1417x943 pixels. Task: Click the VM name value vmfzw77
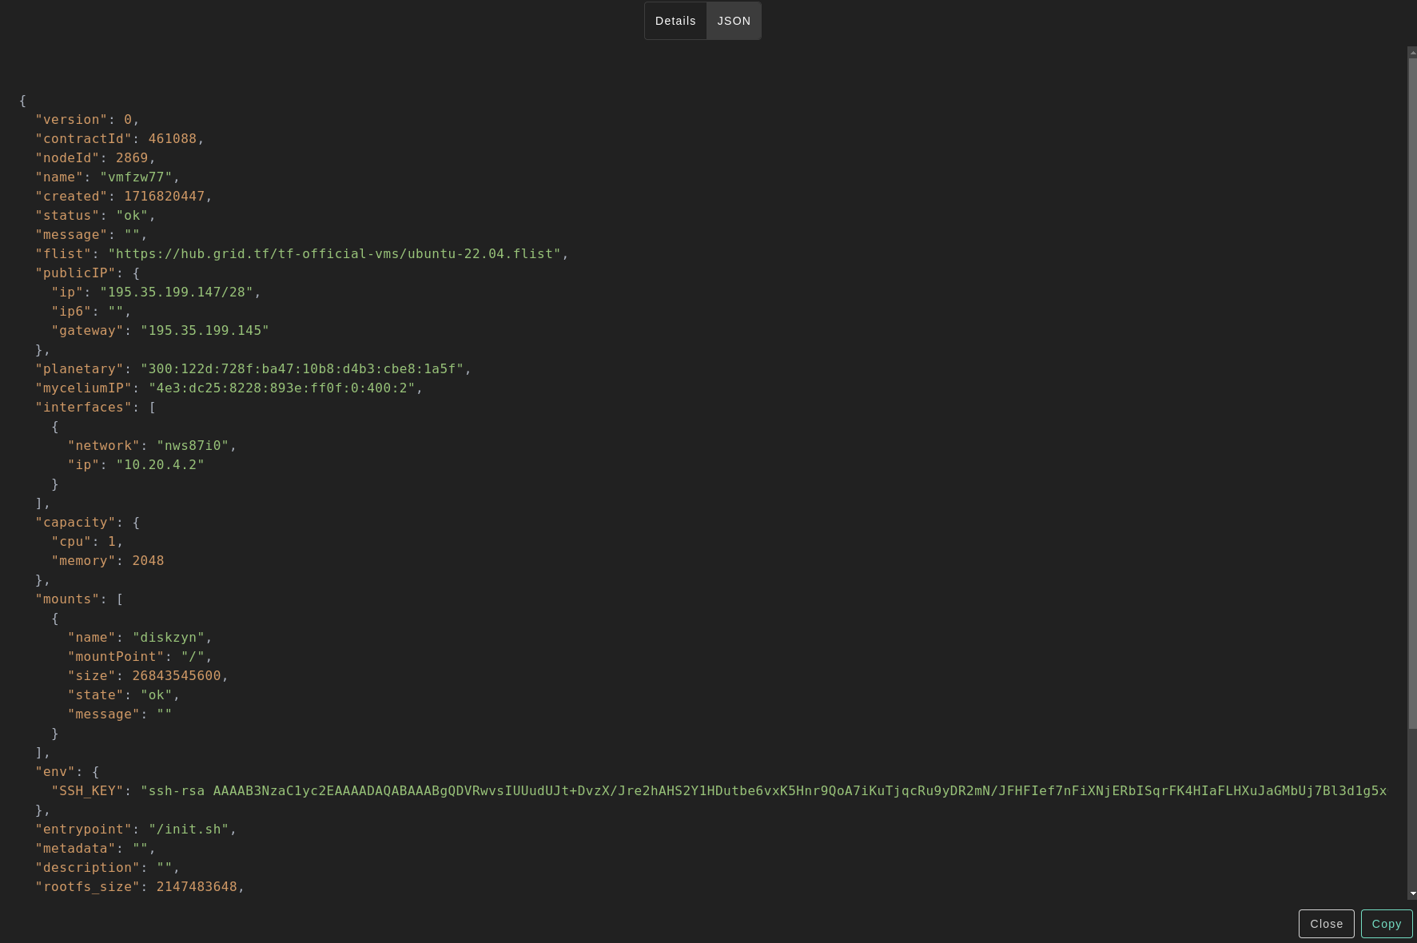pyautogui.click(x=136, y=177)
